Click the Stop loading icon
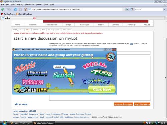The height and width of the screenshot is (125, 167). point(20,9)
